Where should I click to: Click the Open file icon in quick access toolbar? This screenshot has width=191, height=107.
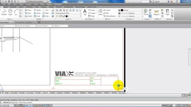[6, 1]
